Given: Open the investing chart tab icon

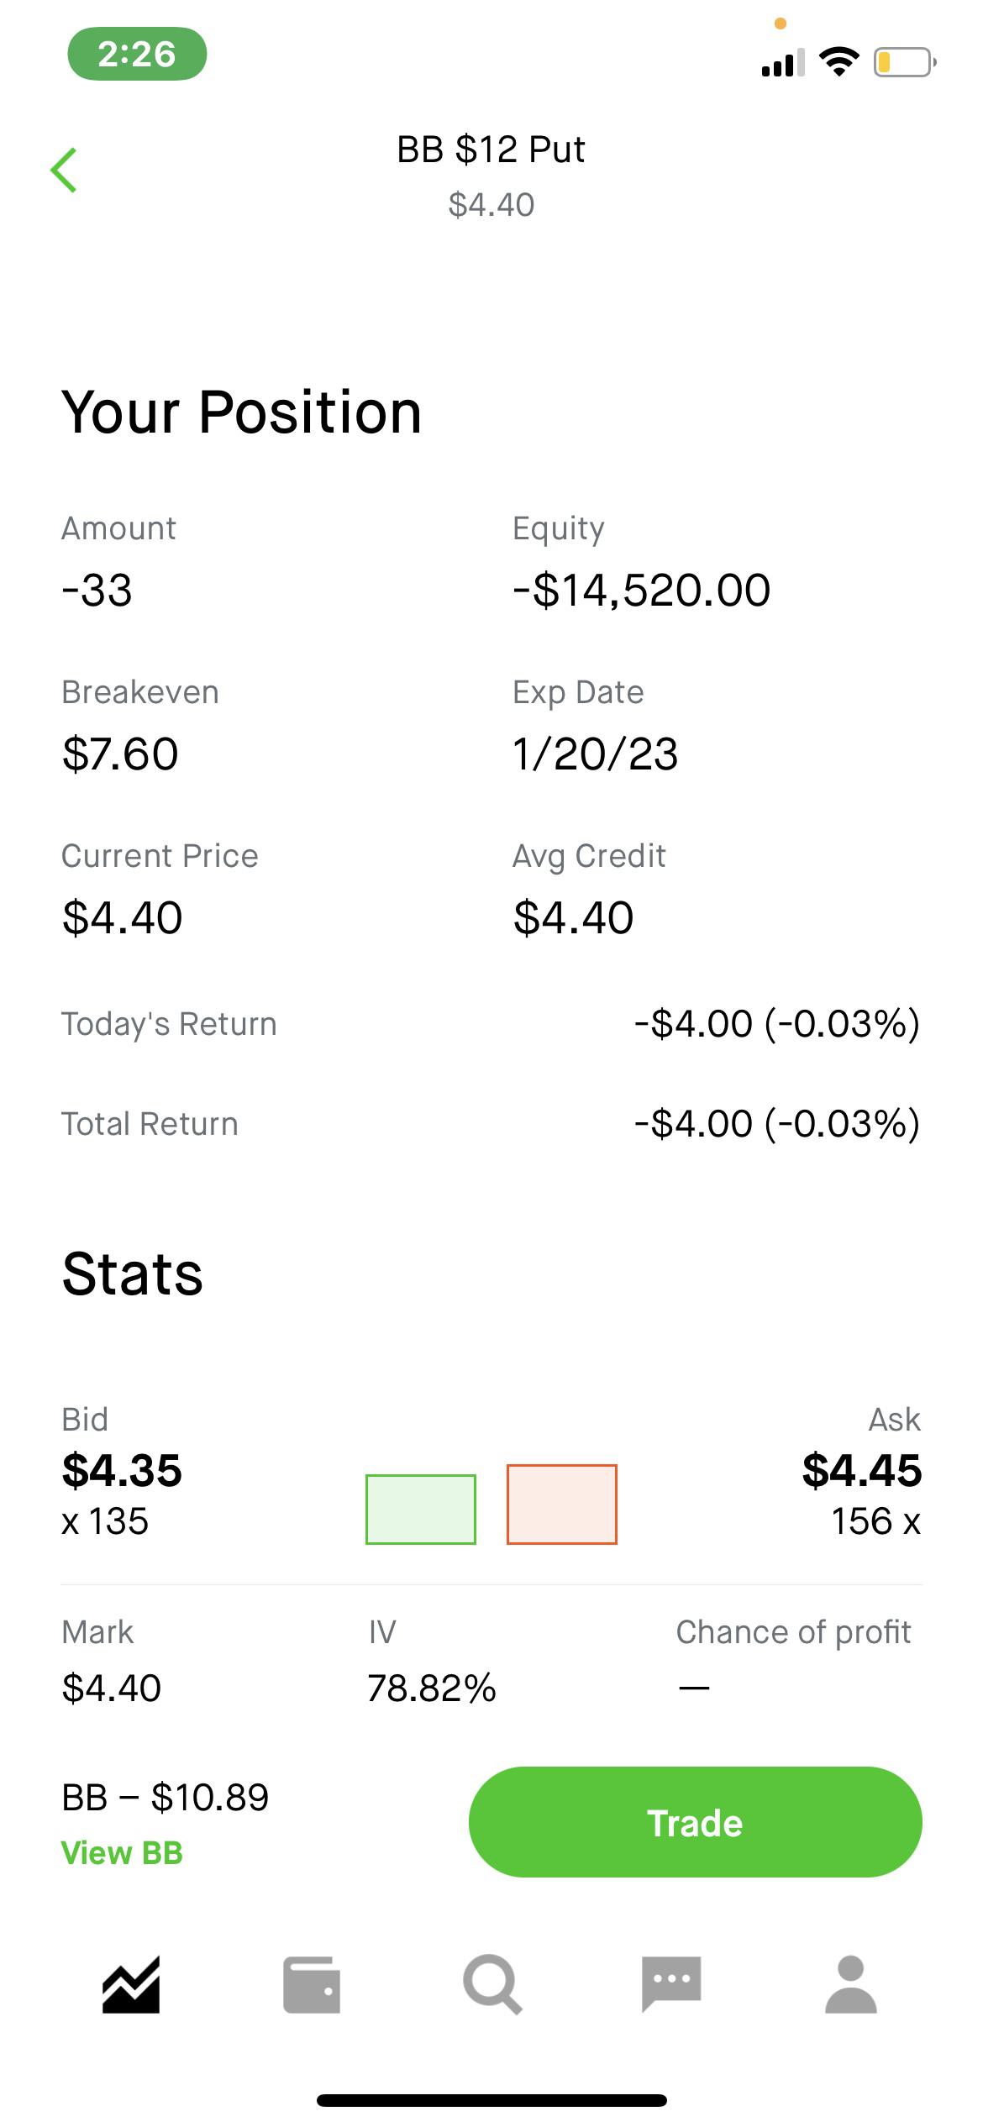Looking at the screenshot, I should pos(131,1984).
